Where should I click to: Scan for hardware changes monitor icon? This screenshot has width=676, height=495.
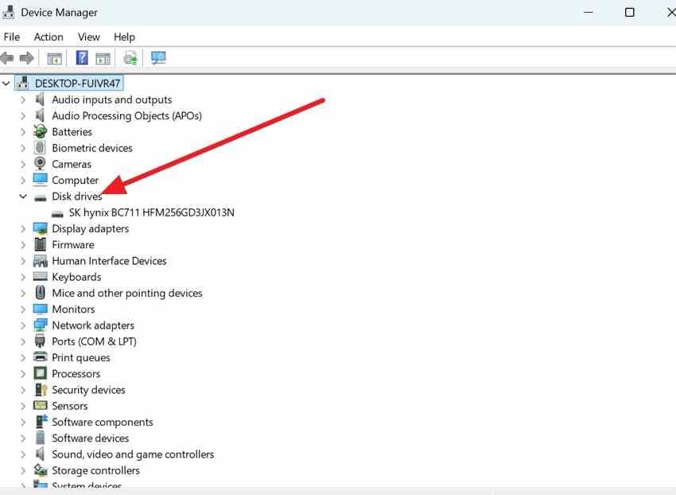tap(158, 58)
